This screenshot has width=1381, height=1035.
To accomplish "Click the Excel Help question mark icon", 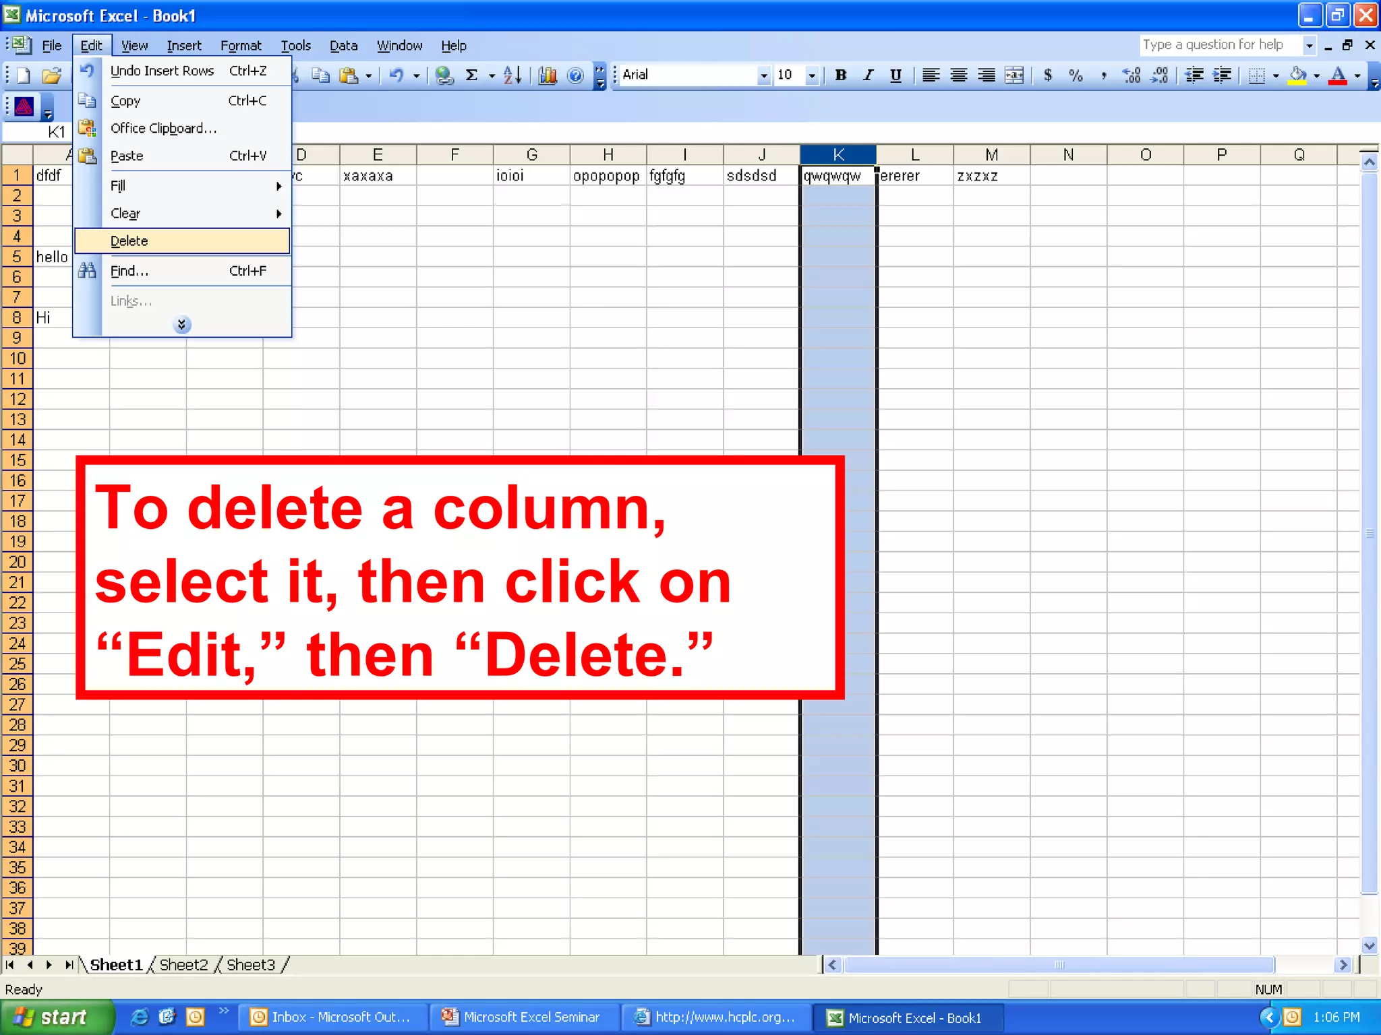I will tap(575, 75).
